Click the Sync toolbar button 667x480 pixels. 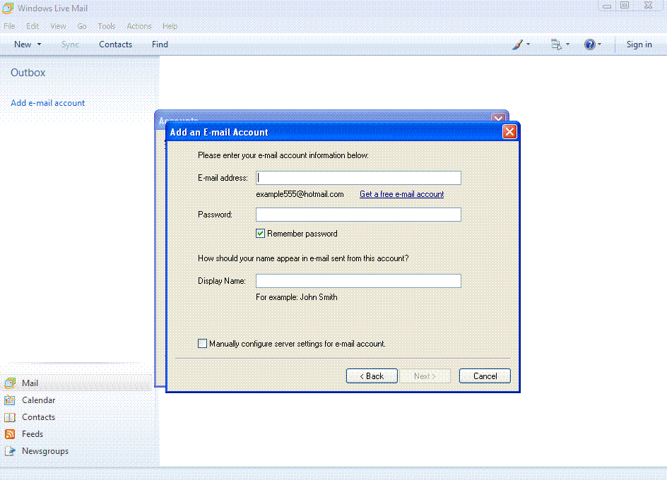coord(70,44)
